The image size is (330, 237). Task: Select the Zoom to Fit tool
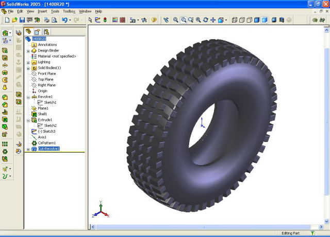(176, 20)
